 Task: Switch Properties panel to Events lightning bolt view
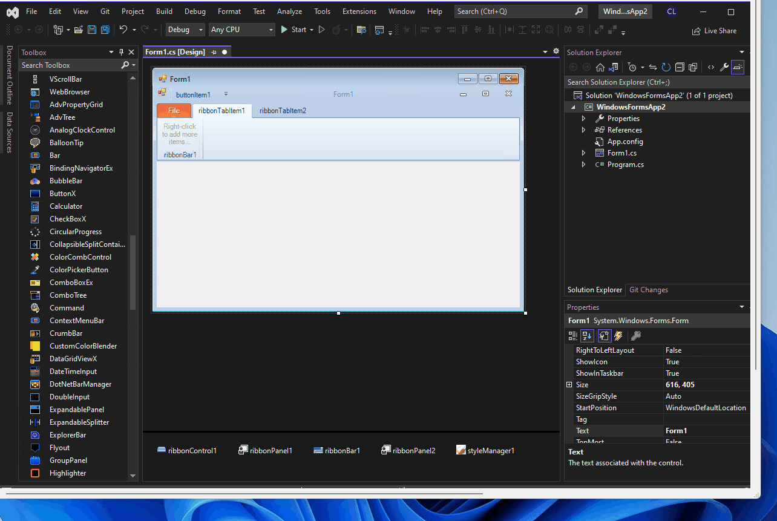click(618, 335)
